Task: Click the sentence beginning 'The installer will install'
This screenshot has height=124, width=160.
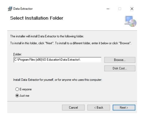Action: click(x=47, y=36)
